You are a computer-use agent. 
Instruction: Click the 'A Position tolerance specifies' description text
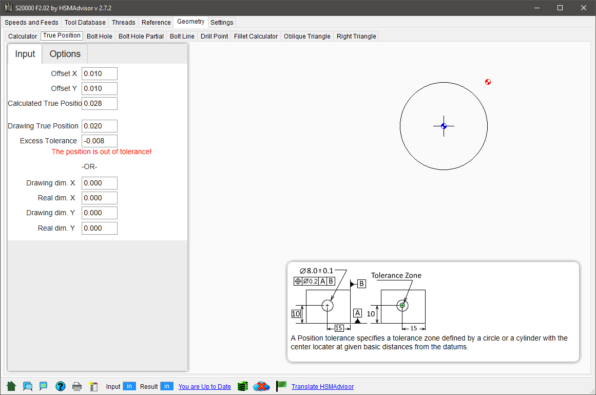429,343
